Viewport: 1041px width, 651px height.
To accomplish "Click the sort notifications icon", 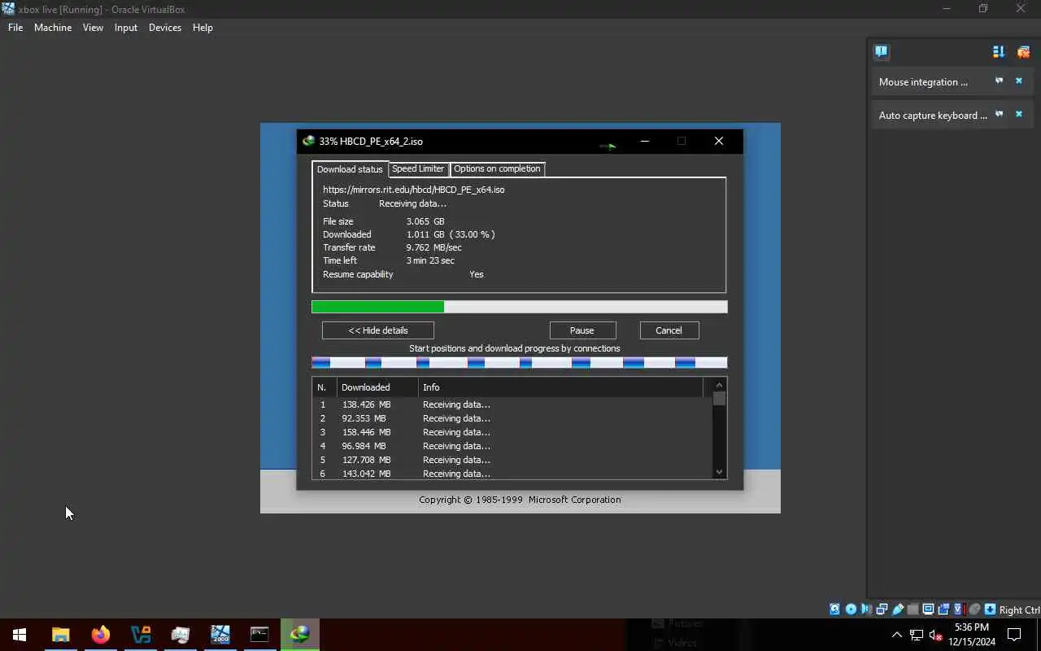I will coord(999,52).
